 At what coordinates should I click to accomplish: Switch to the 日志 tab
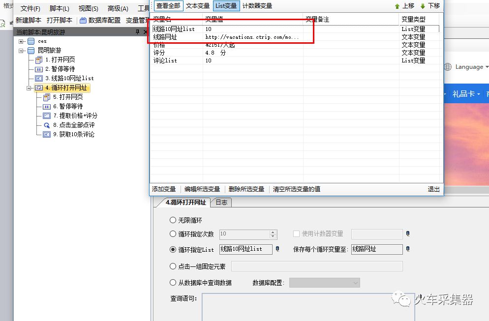click(221, 202)
